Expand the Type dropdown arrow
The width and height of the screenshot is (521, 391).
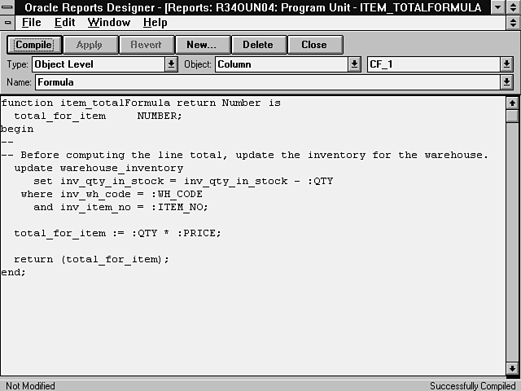click(x=171, y=64)
